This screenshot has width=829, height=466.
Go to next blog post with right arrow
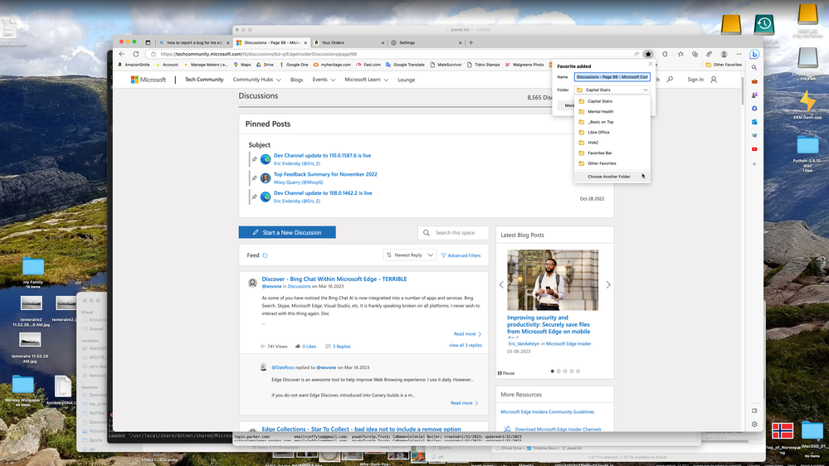[x=608, y=284]
